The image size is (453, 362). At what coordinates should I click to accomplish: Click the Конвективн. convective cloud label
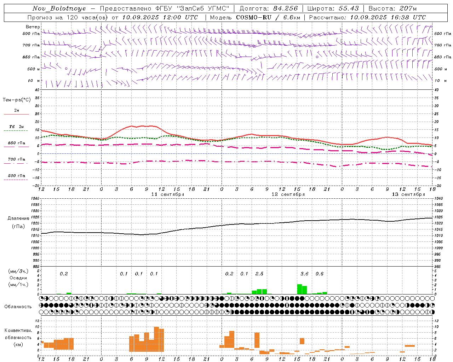18,331
